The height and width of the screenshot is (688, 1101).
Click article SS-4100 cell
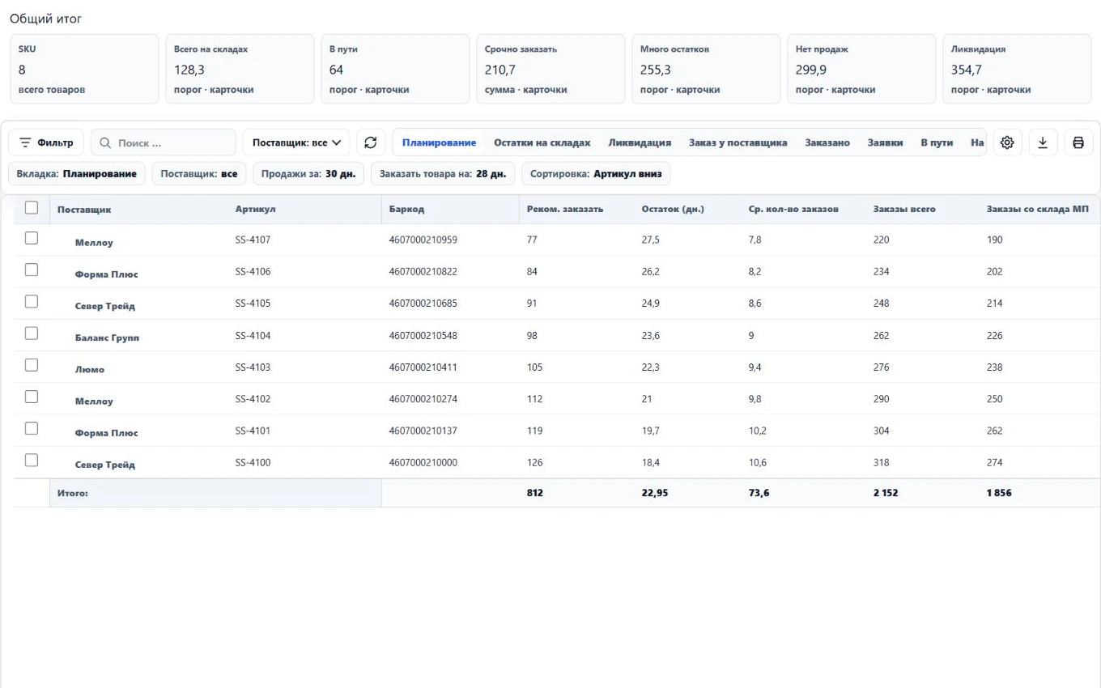click(253, 463)
